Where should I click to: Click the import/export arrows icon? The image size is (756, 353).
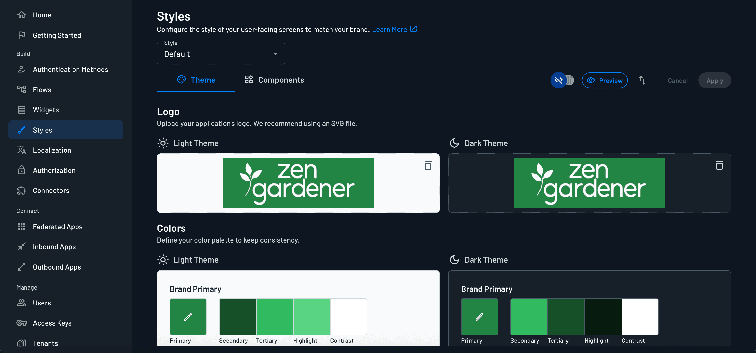point(642,80)
